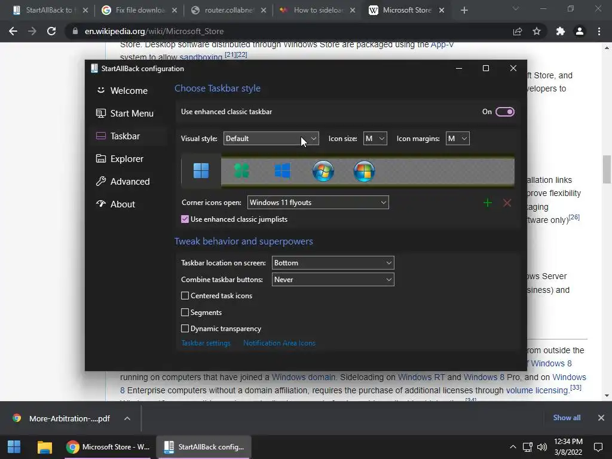Open the notification center icon
612x459 pixels.
[598, 447]
